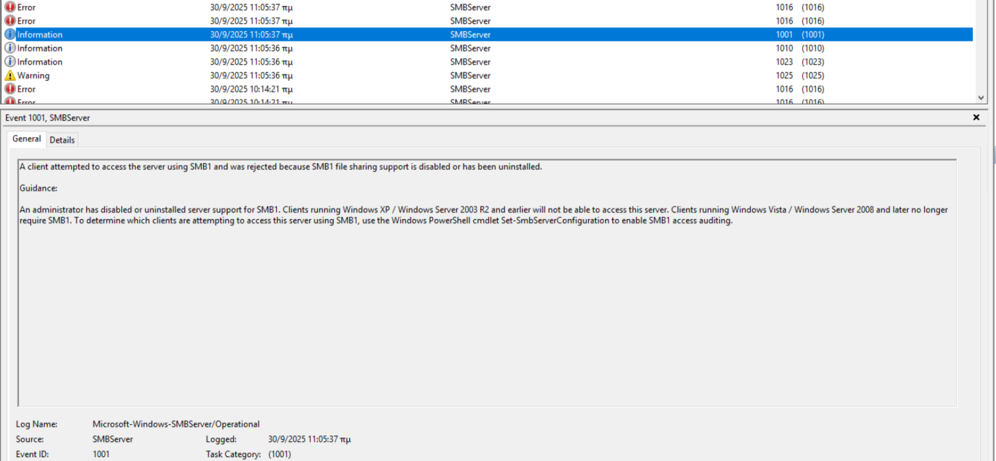Click SMBServer source in the Warning row
Screen dimensions: 996x461
coord(470,75)
